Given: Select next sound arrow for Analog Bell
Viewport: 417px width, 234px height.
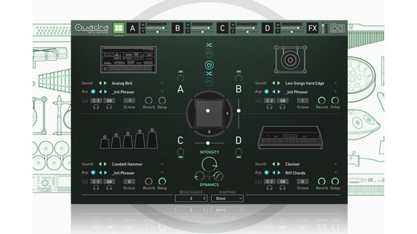Looking at the screenshot, I should 105,83.
